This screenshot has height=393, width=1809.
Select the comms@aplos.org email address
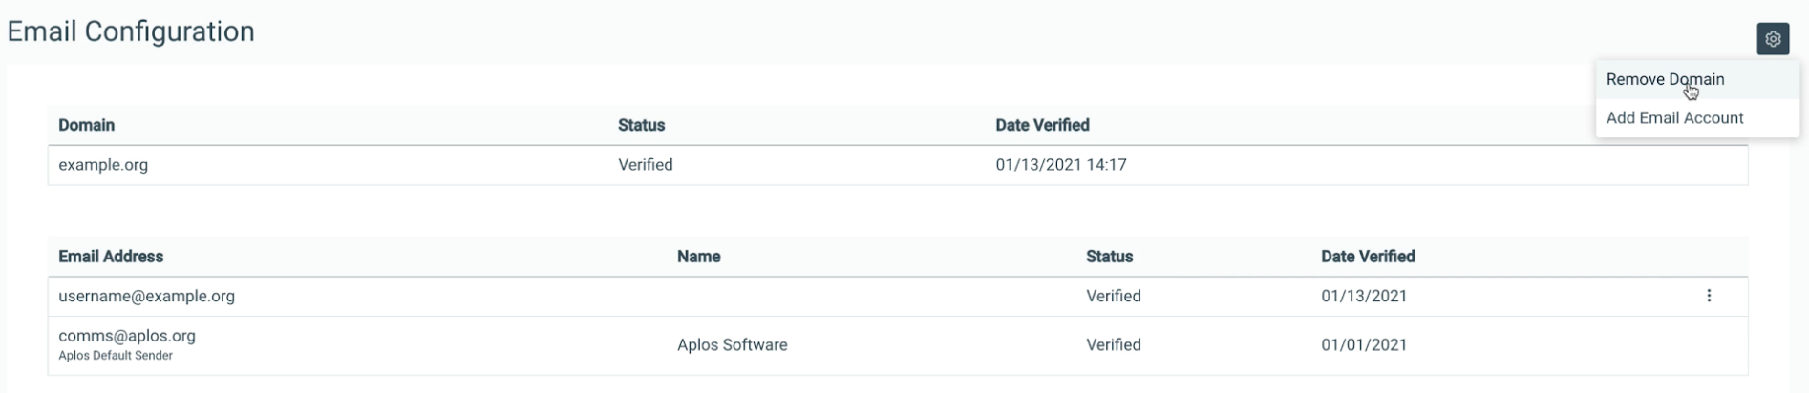click(x=127, y=336)
